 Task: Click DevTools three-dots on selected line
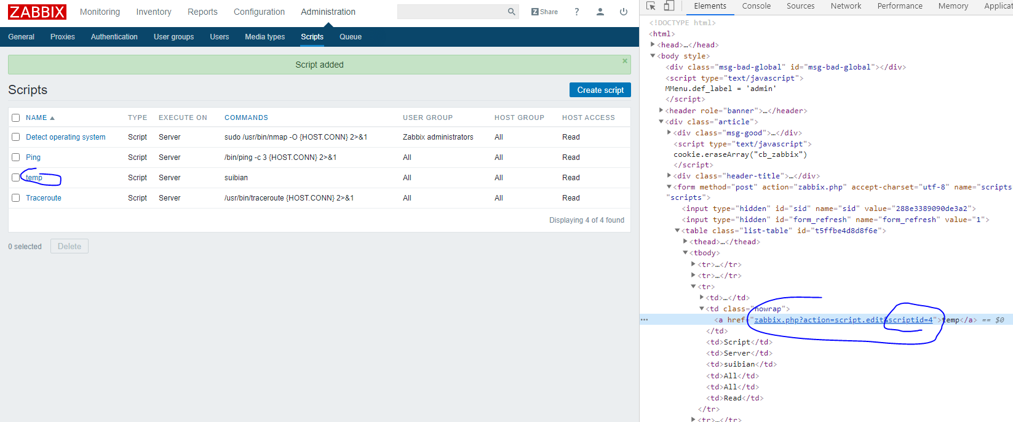pyautogui.click(x=644, y=320)
